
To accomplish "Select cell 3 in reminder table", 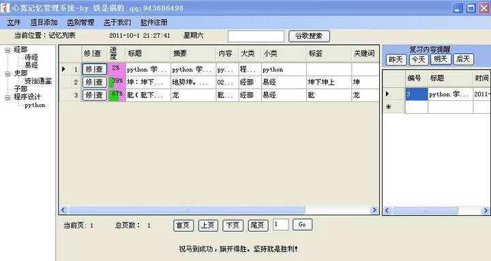I will (x=417, y=94).
